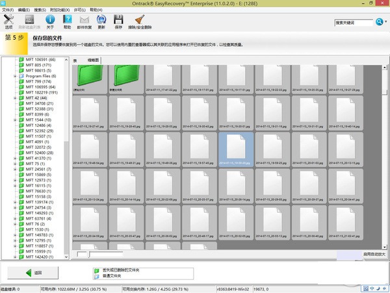The width and height of the screenshot is (390, 293).
Task: Open the File (文件) menu
Action: (x=8, y=10)
